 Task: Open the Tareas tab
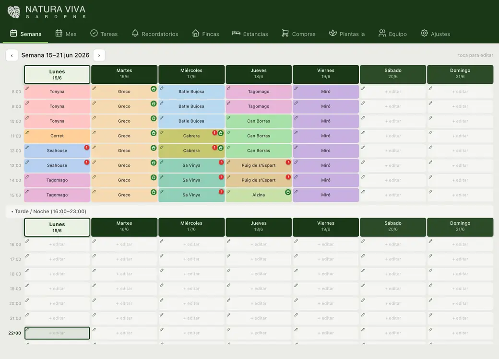[x=104, y=34]
